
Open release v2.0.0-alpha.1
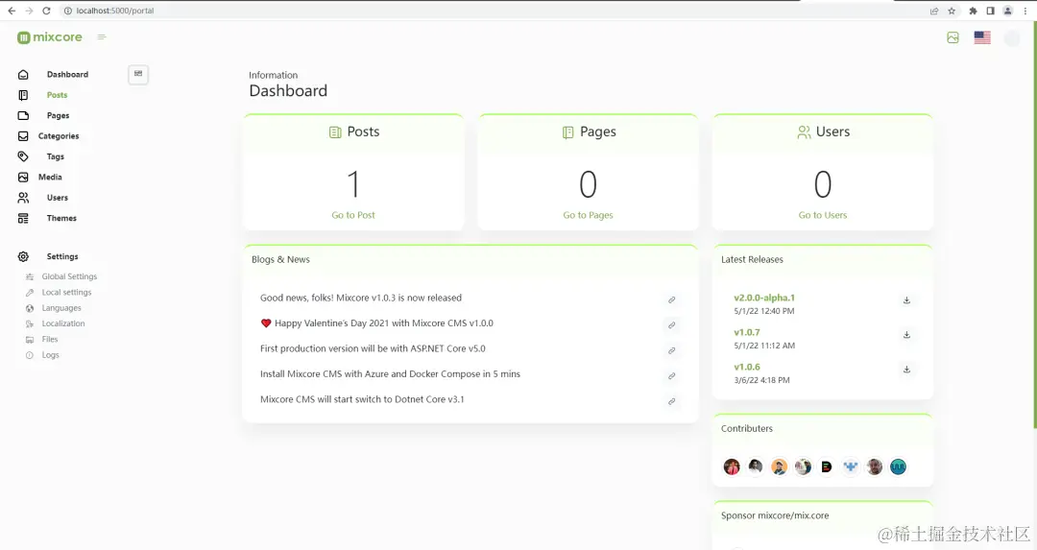coord(764,299)
